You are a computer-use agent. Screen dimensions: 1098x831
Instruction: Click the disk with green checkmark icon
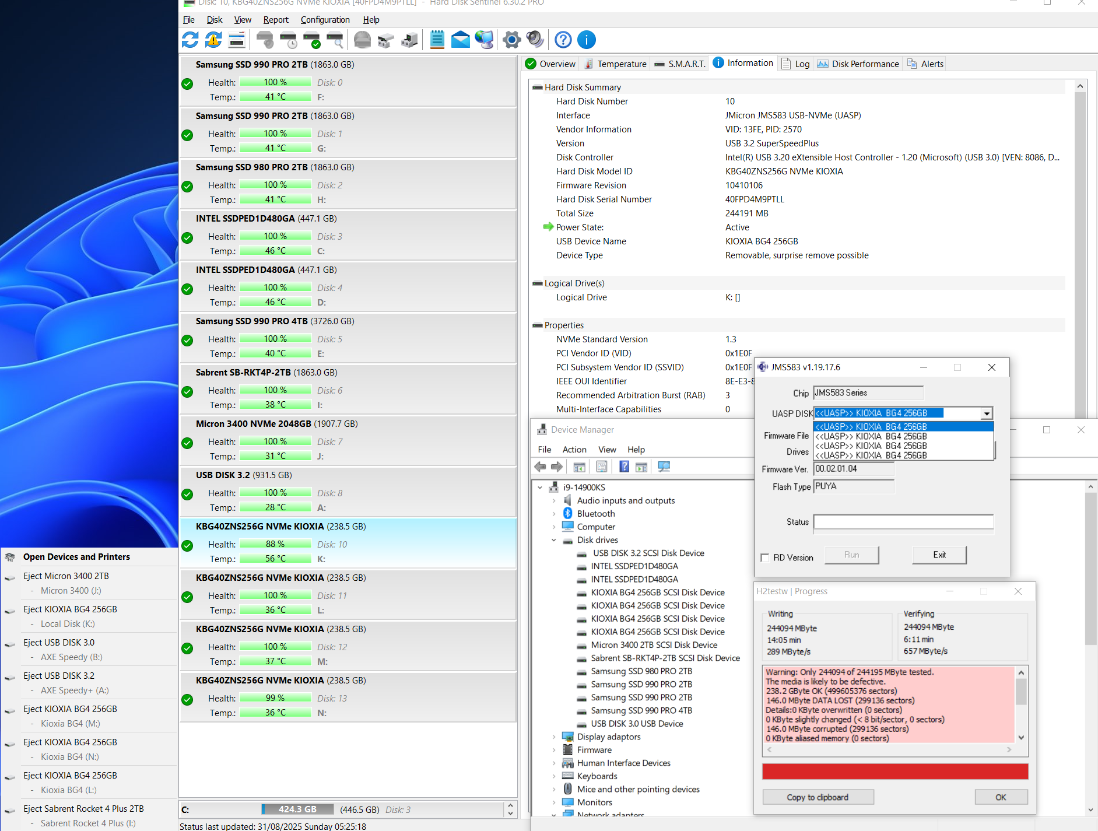click(311, 40)
